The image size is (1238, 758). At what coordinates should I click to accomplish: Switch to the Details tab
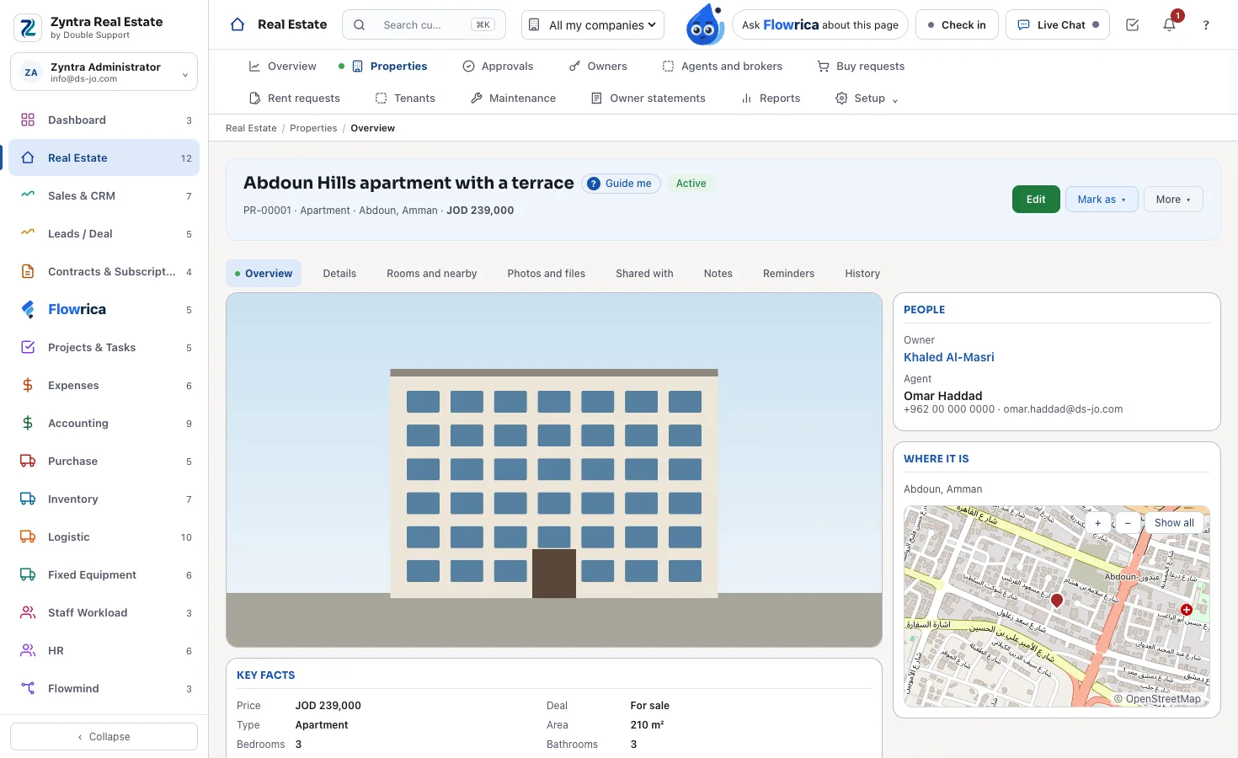point(339,274)
